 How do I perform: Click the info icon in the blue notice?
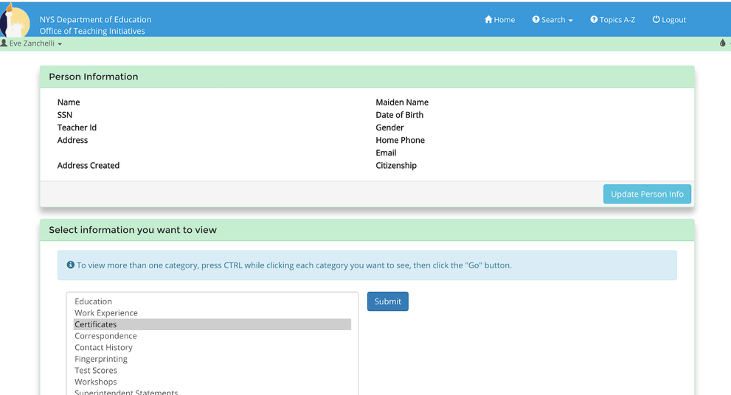point(71,265)
